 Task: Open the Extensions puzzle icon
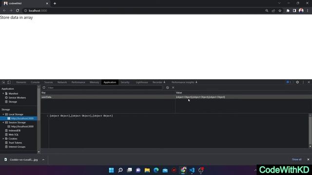point(288,11)
